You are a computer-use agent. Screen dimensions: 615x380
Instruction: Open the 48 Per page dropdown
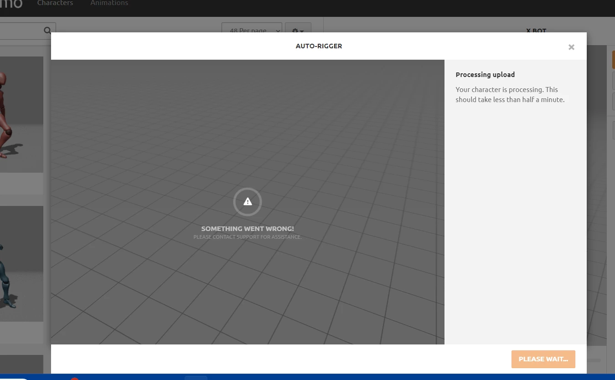pos(252,31)
